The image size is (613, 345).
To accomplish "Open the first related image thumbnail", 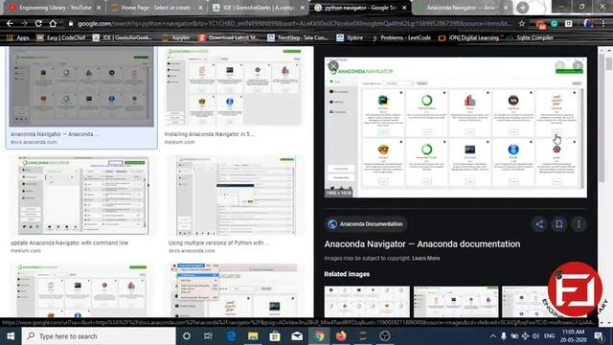I will pos(367,301).
